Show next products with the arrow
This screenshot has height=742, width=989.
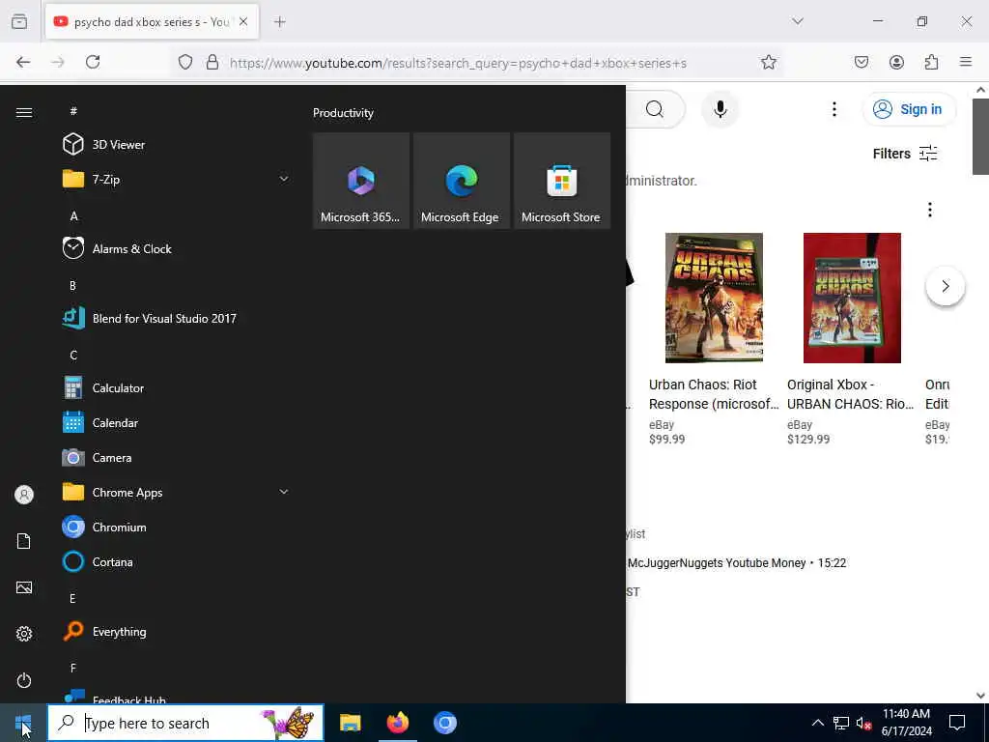click(x=945, y=286)
